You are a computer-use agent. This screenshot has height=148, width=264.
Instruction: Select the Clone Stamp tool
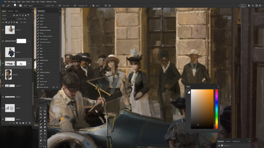pyautogui.click(x=45, y=121)
